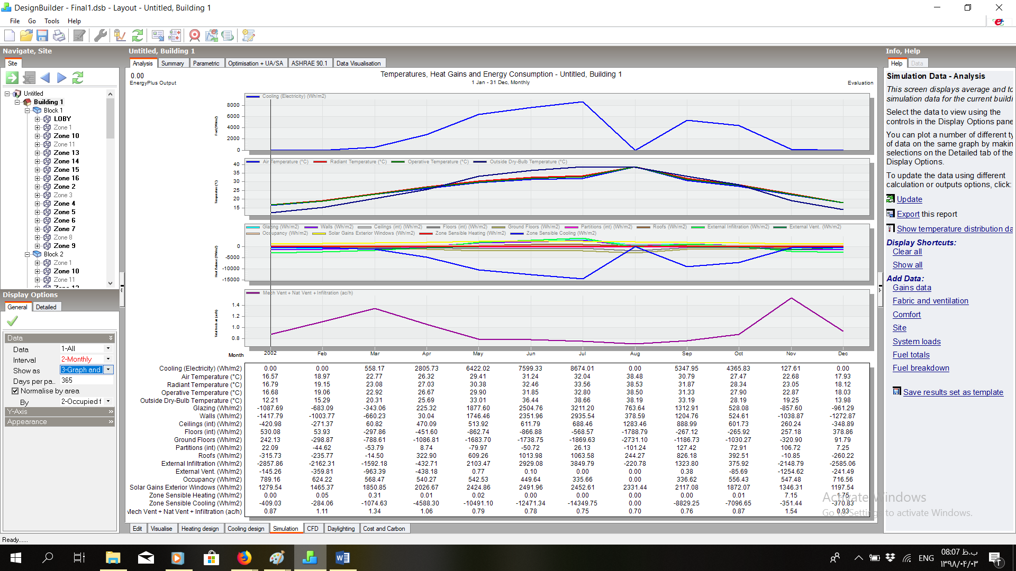Click the printer icon
Image resolution: width=1016 pixels, height=571 pixels.
[59, 35]
